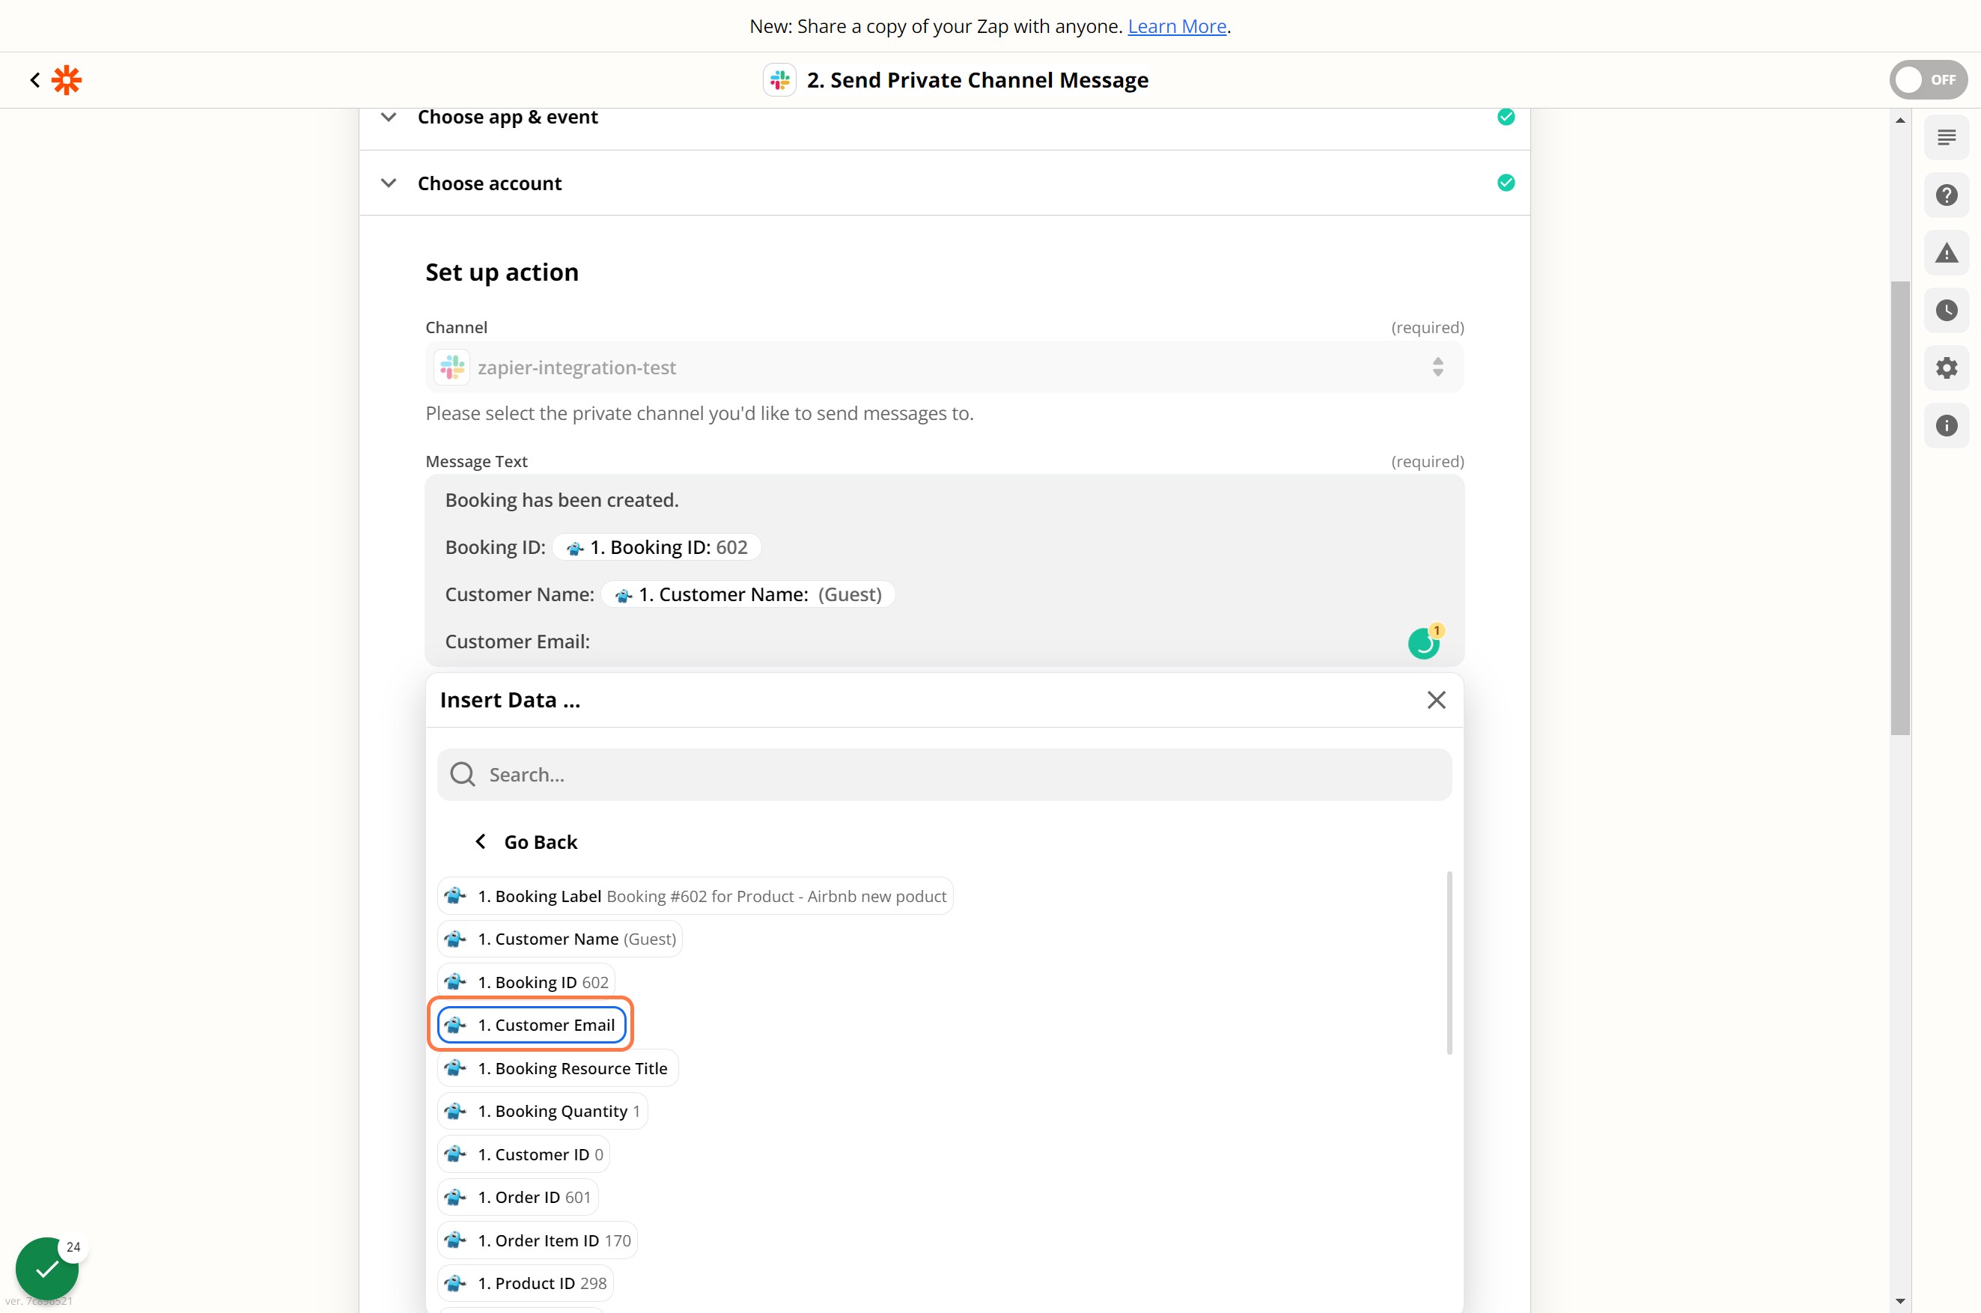
Task: Insert Booking ID 602 from list
Action: tap(526, 982)
